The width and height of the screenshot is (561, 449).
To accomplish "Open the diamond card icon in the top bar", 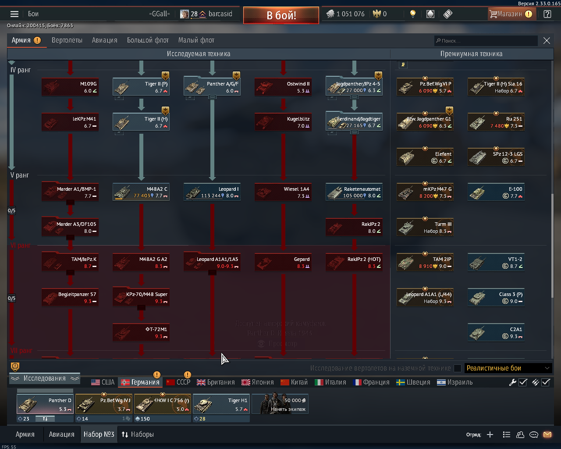I will (430, 14).
